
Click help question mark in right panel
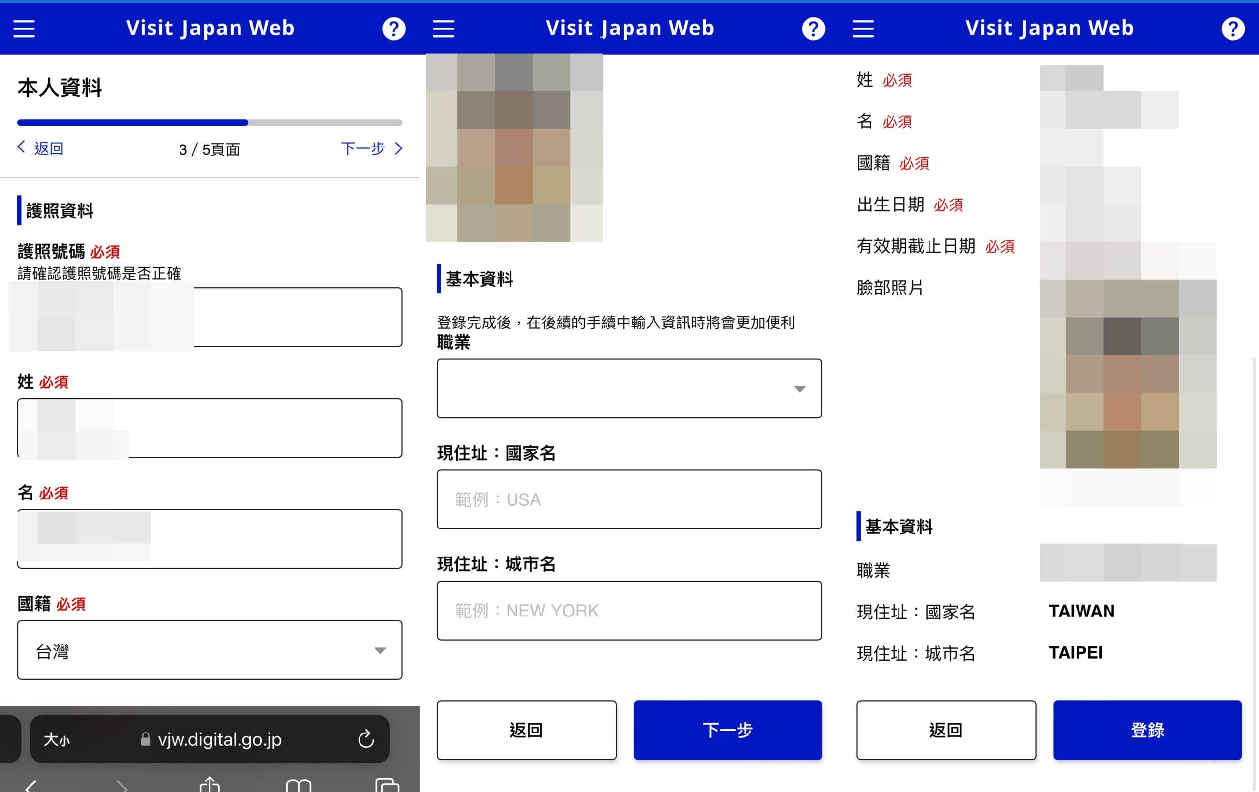click(x=1232, y=29)
